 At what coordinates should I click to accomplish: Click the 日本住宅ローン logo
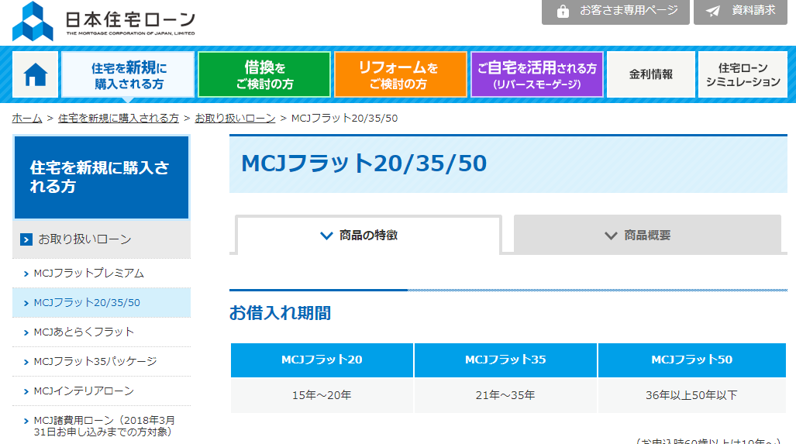pos(104,22)
